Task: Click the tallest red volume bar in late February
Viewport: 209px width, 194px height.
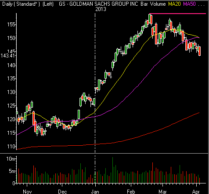Action: tap(152, 173)
